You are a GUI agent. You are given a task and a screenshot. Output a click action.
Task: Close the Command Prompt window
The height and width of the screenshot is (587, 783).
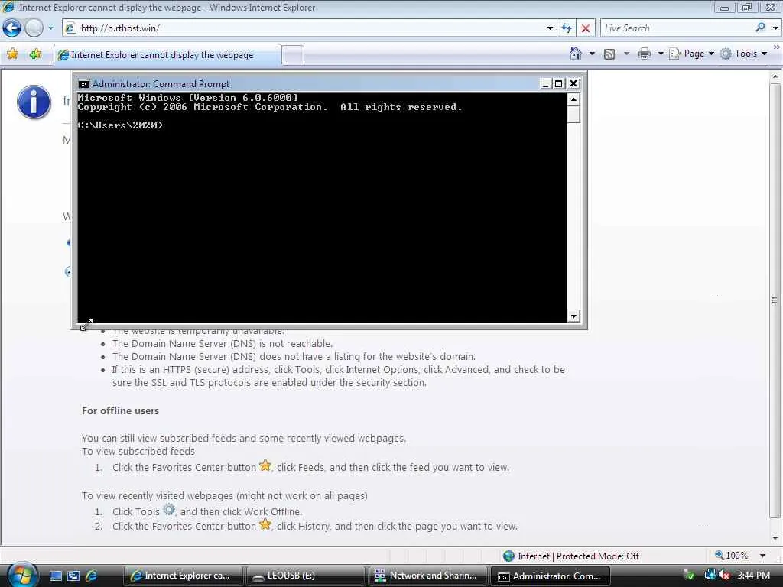[x=573, y=84]
